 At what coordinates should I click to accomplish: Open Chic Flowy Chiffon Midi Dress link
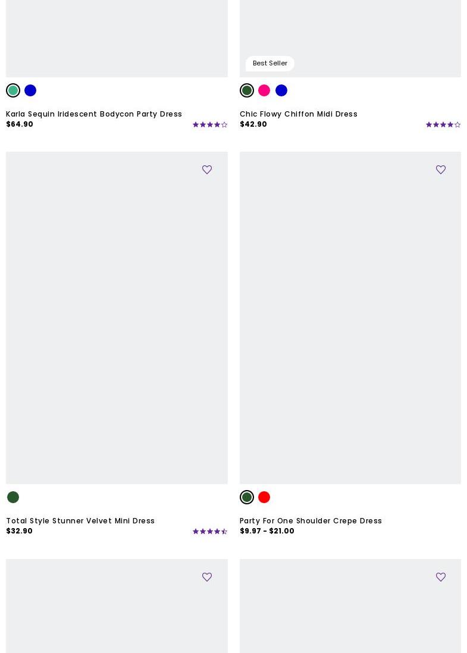coord(298,114)
